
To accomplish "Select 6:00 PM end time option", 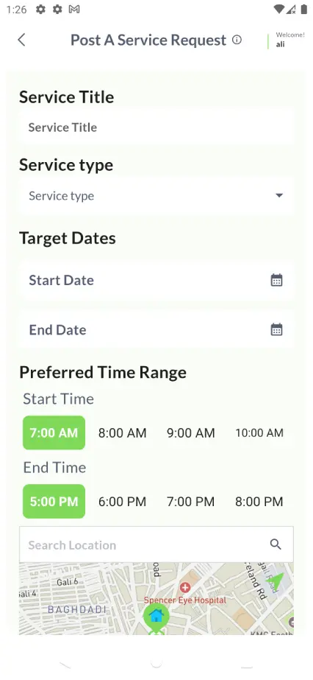I will point(123,502).
